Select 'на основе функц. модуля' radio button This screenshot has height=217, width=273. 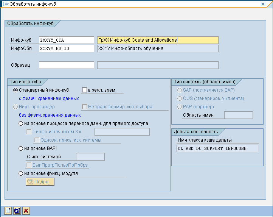[21, 173]
